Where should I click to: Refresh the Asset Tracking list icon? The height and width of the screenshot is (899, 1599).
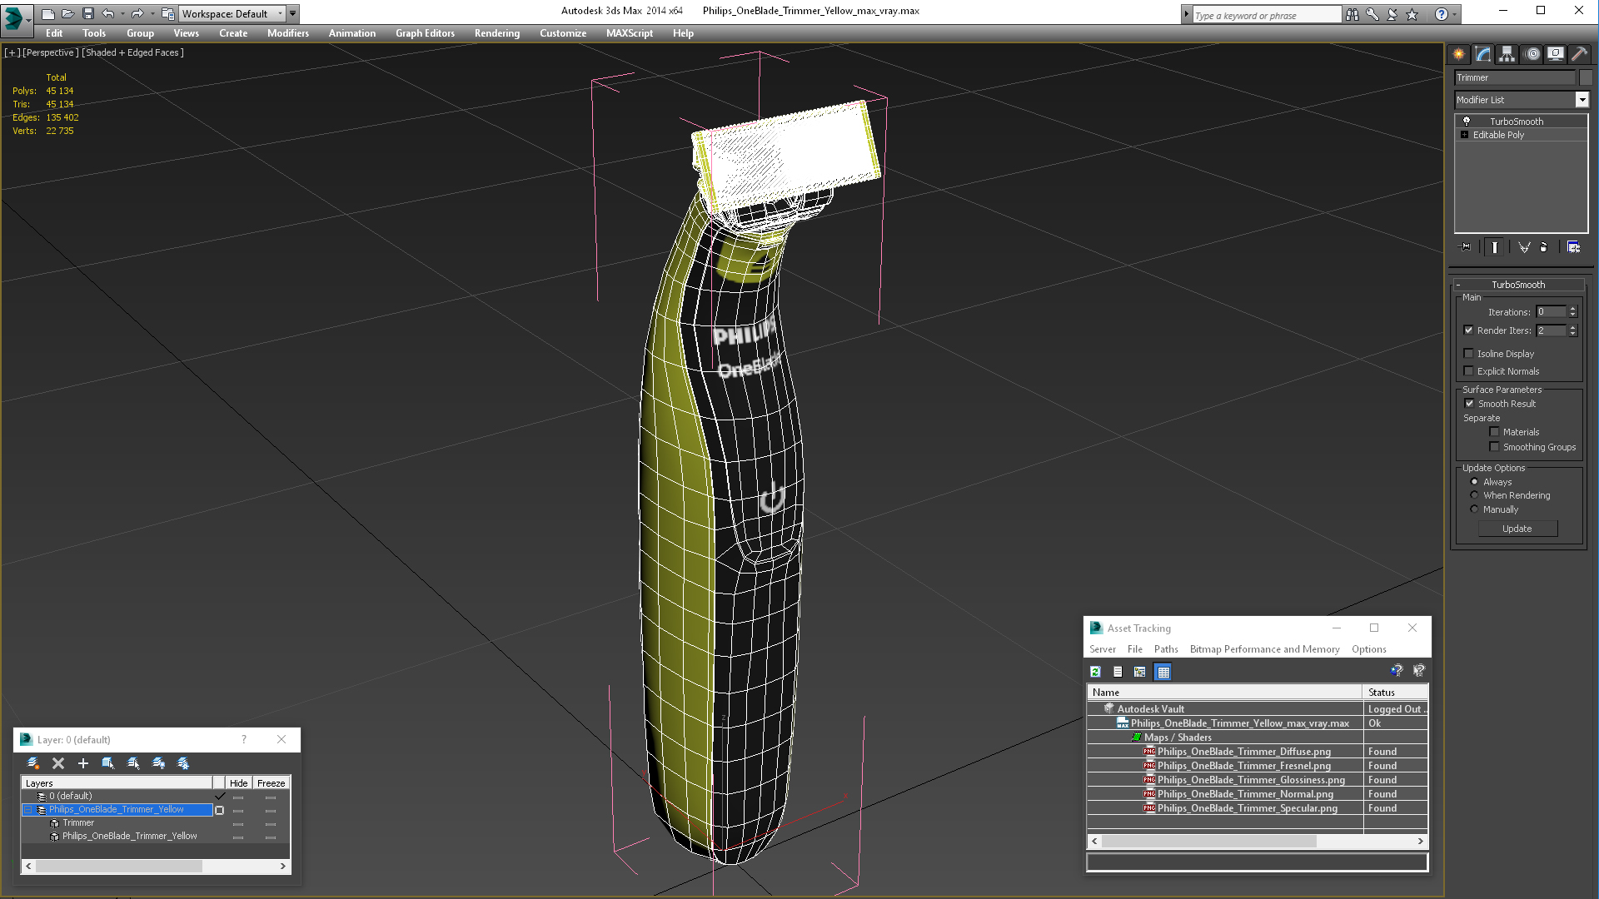1096,672
